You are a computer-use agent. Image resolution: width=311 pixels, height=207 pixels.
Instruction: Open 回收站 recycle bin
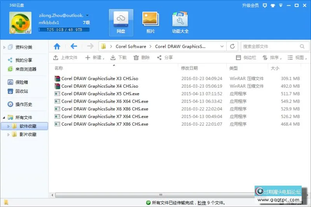[x=22, y=91]
